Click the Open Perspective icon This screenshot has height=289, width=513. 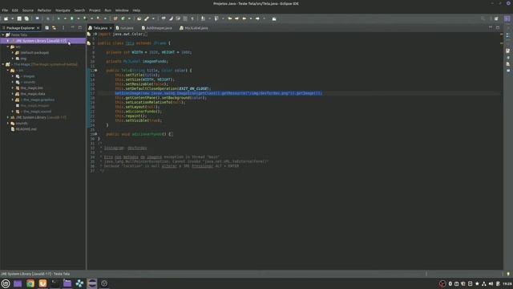[x=496, y=18]
